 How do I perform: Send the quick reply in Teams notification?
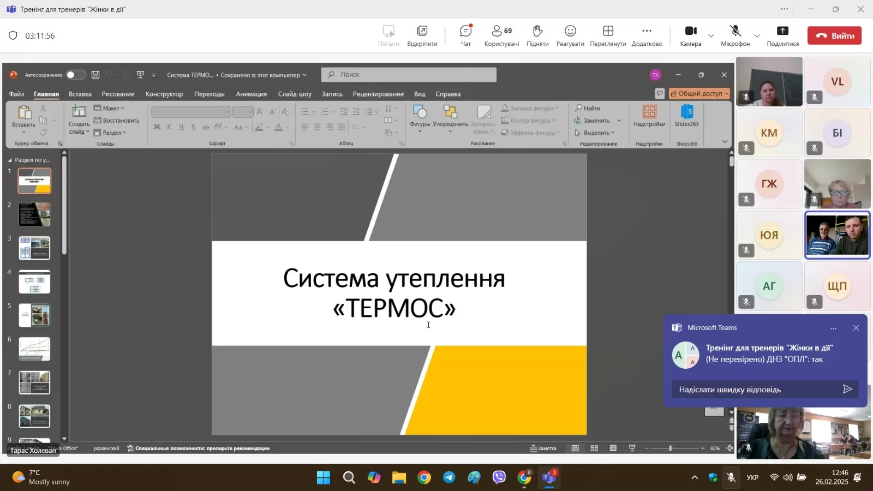[847, 389]
